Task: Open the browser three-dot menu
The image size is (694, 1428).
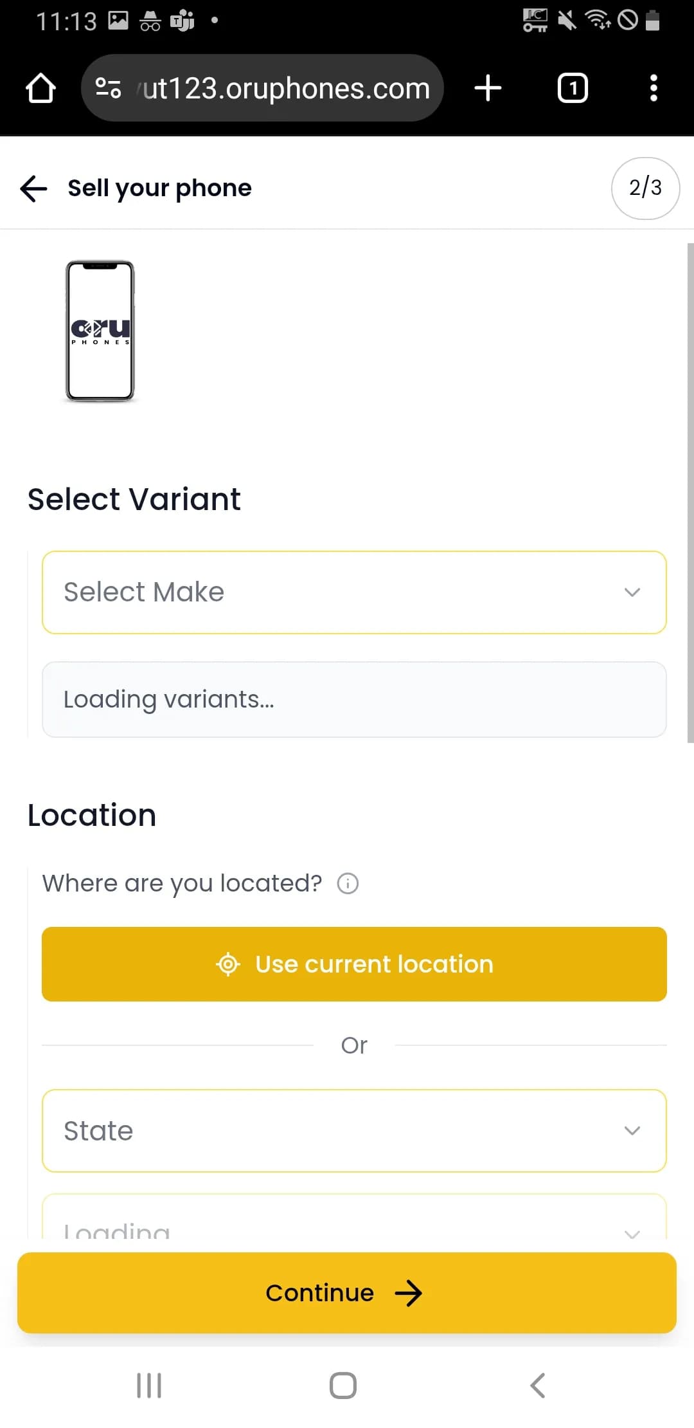Action: (x=654, y=88)
